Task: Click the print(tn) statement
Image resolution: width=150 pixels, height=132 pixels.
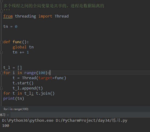Action: 14,98
